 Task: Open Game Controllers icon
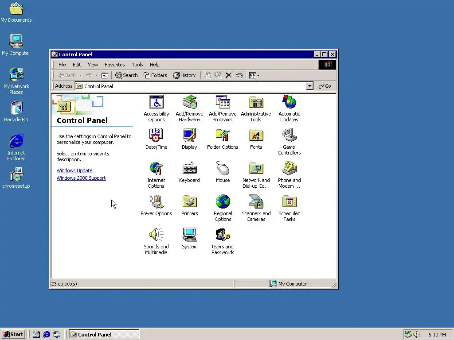coord(289,135)
